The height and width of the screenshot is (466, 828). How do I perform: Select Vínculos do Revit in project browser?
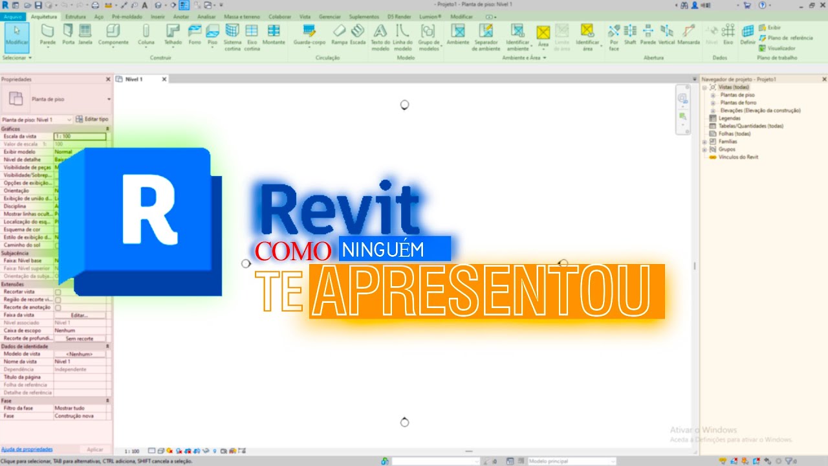click(738, 157)
